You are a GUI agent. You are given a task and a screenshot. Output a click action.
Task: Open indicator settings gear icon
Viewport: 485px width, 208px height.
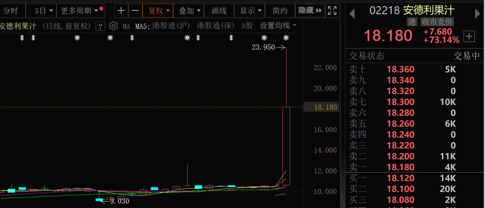pyautogui.click(x=114, y=26)
